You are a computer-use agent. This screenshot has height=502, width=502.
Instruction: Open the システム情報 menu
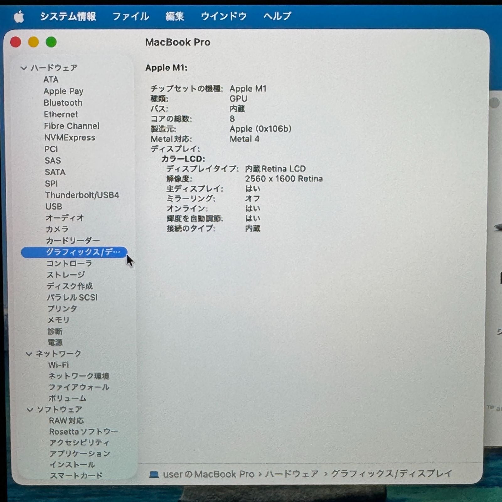68,16
